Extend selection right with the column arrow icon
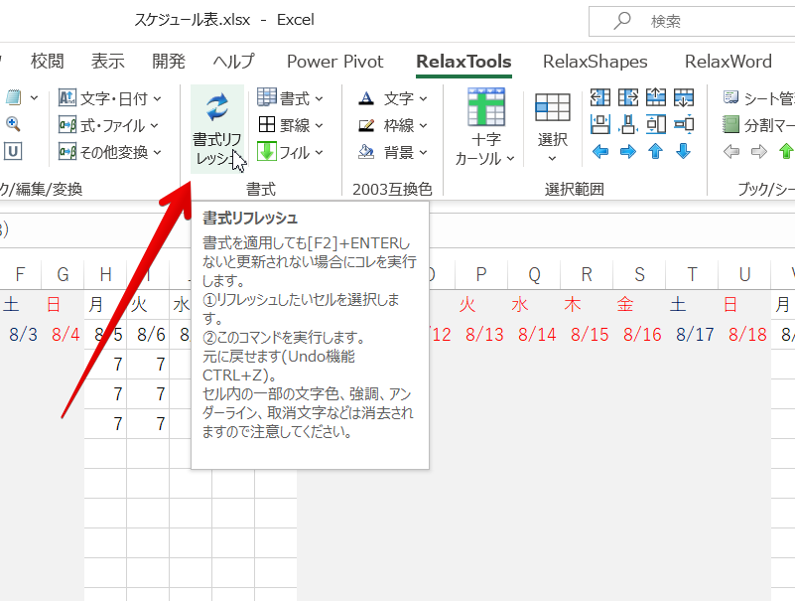This screenshot has width=795, height=601. (628, 97)
